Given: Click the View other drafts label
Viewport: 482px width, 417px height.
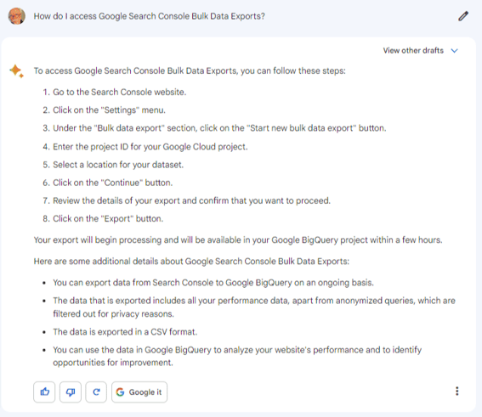Looking at the screenshot, I should click(413, 51).
